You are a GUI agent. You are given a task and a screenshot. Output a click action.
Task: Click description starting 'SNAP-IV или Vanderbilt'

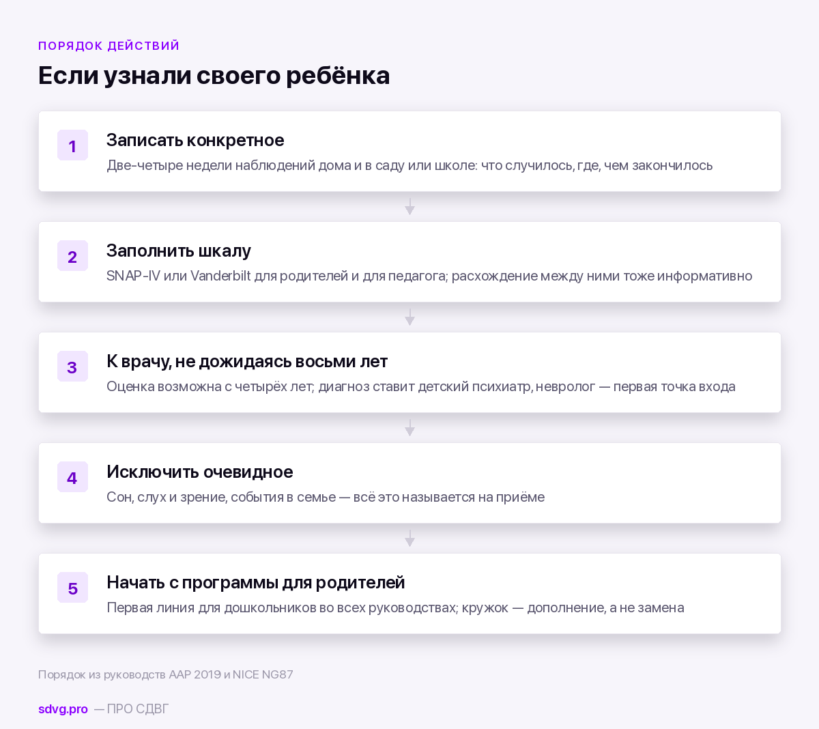click(429, 276)
